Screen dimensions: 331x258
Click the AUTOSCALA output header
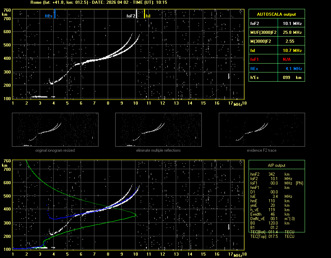(276, 14)
